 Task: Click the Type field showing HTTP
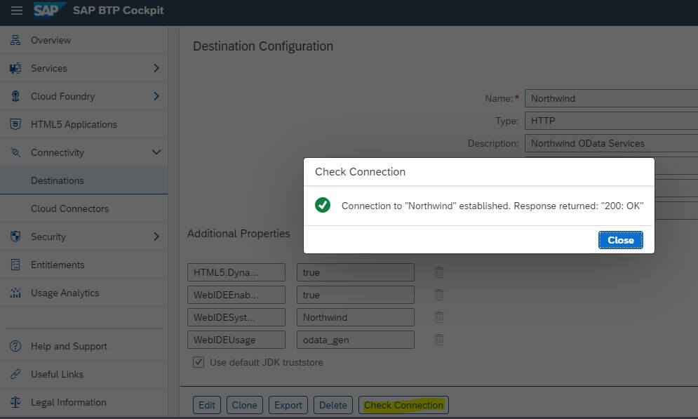(x=611, y=121)
